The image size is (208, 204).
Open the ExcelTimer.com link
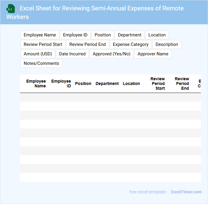tap(186, 192)
